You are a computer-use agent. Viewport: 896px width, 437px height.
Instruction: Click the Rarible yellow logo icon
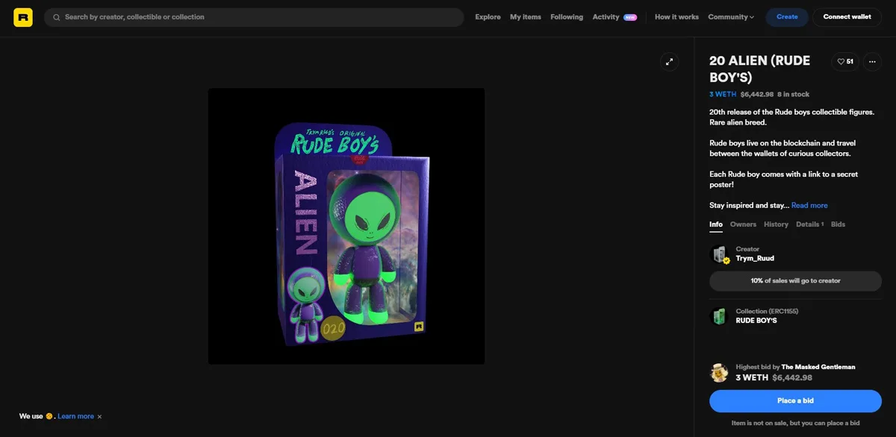pyautogui.click(x=23, y=17)
